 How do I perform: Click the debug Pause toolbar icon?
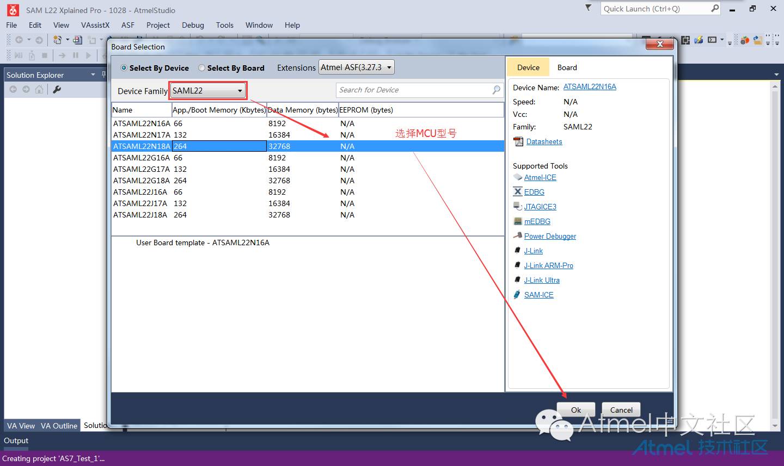76,55
